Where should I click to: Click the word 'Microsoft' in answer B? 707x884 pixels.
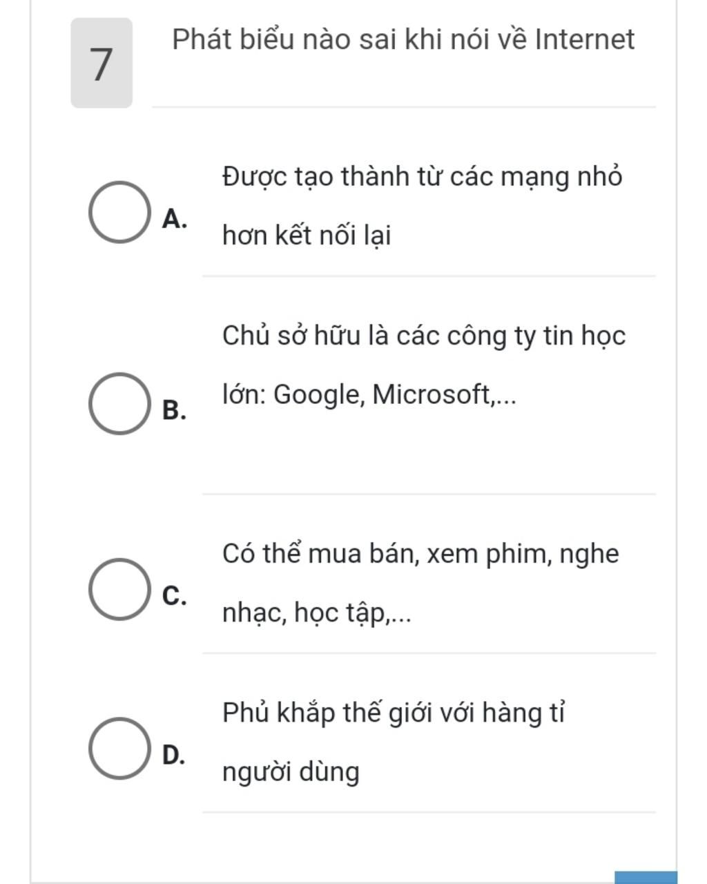(x=431, y=395)
